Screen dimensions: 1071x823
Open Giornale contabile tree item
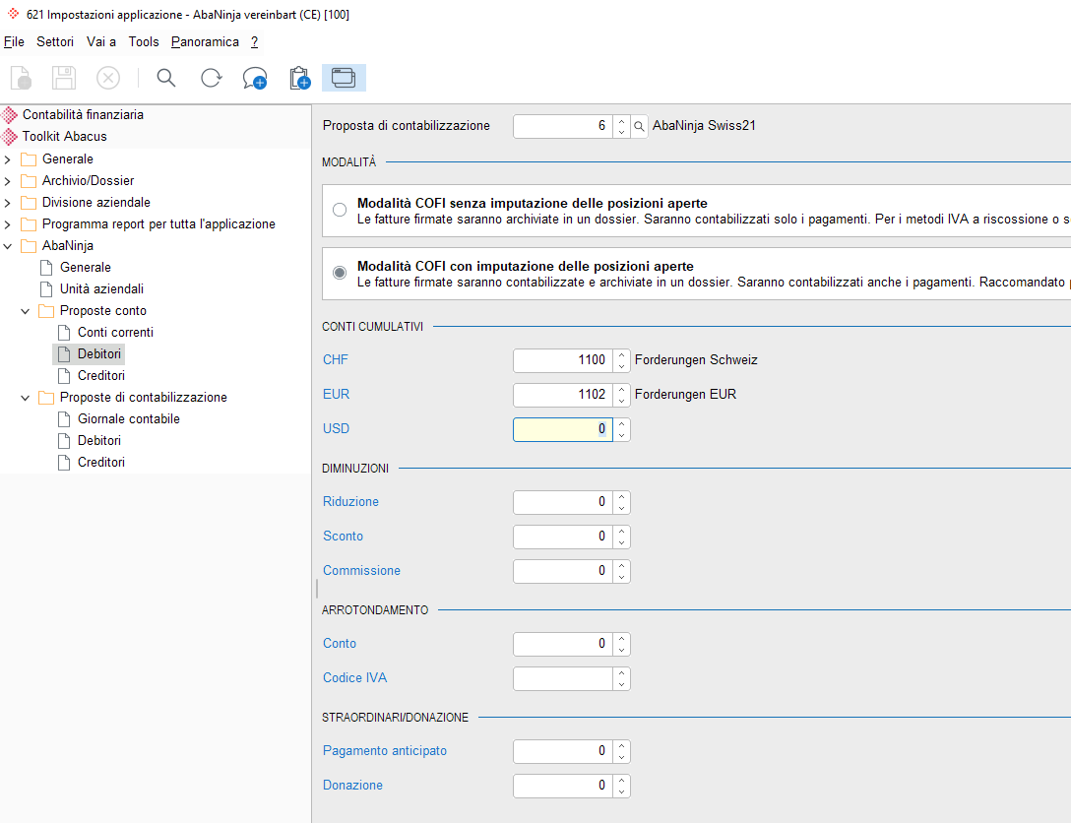(128, 418)
